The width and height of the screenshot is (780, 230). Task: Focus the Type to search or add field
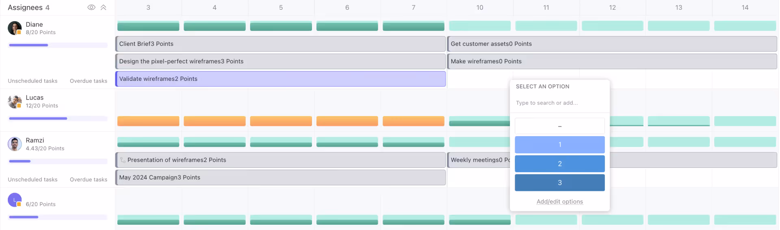click(559, 103)
